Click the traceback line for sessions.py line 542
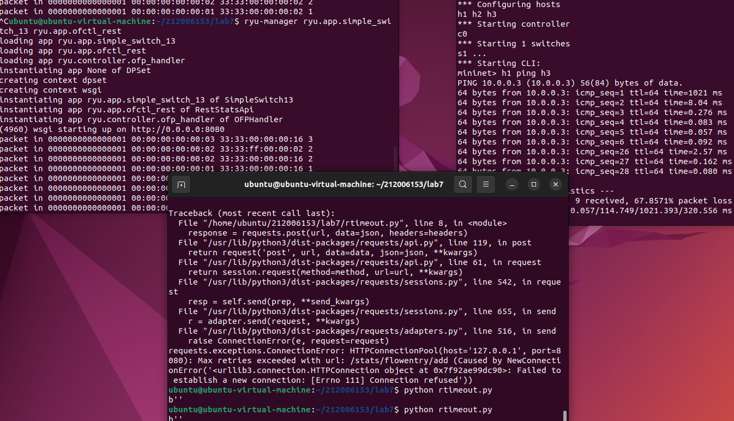The height and width of the screenshot is (421, 734). point(365,287)
